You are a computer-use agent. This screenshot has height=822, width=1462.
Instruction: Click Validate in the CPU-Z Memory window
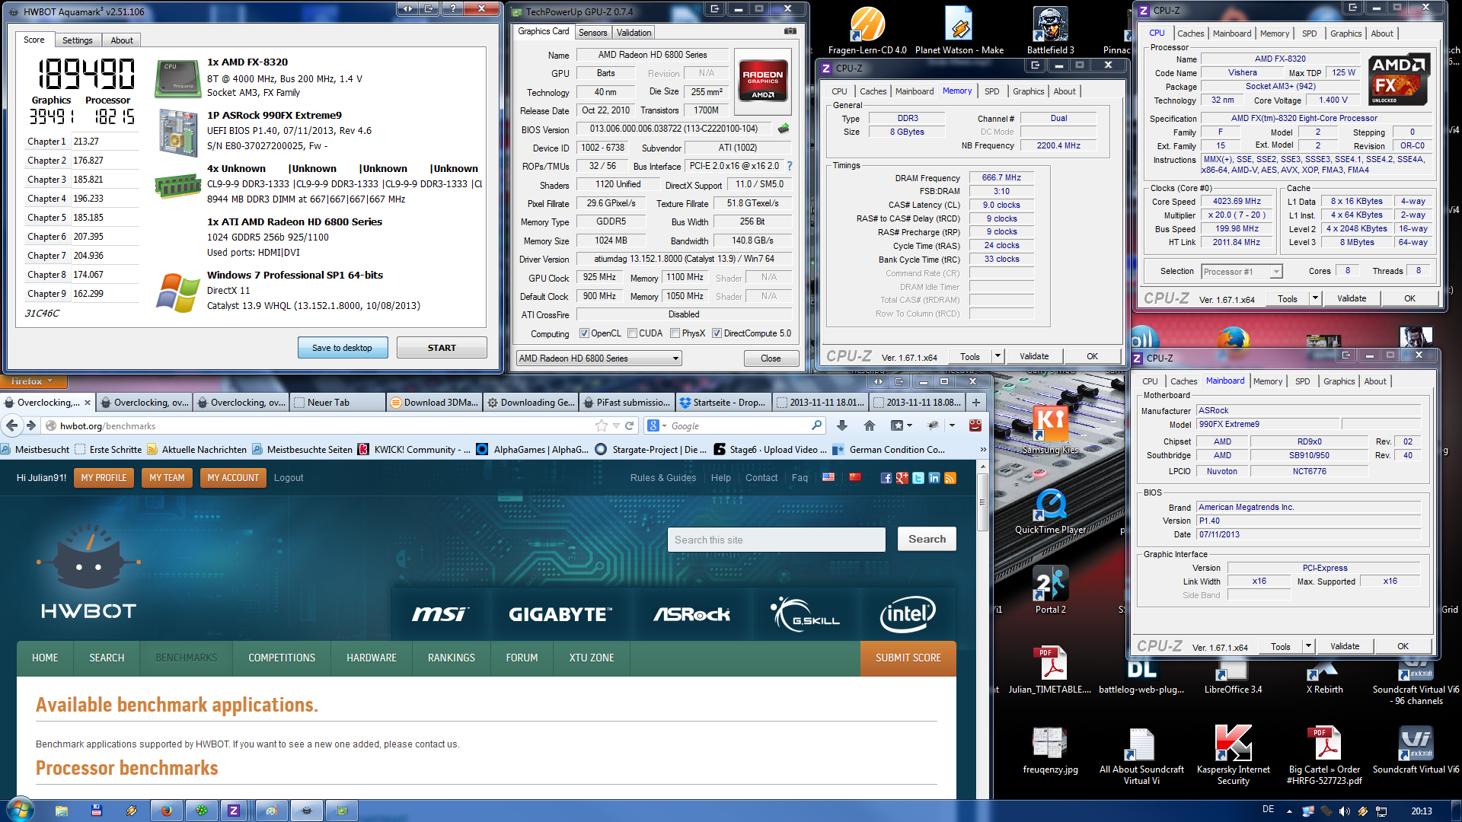click(1034, 356)
